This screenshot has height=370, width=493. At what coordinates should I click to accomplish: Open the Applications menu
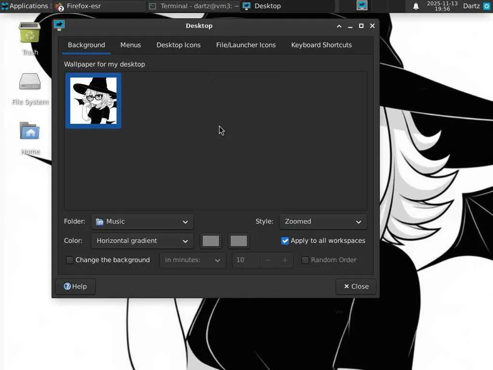point(26,6)
